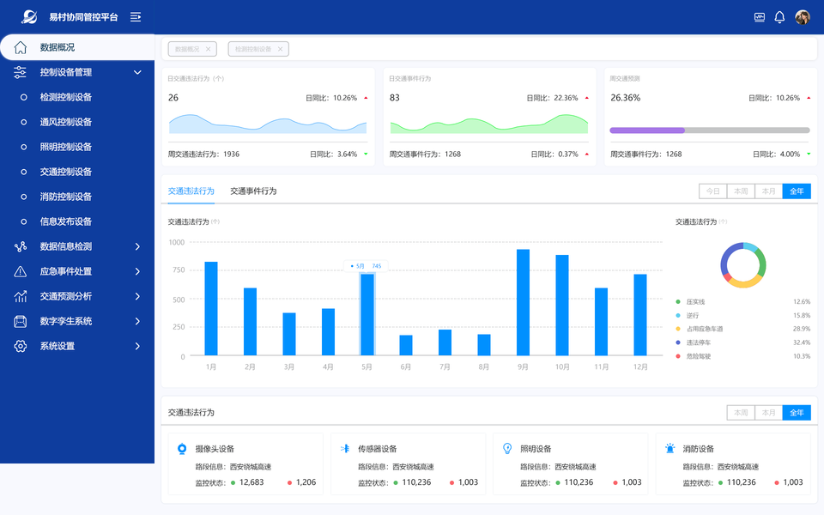The image size is (824, 515).
Task: Click the alarm icon on 消防设备 card
Action: tap(670, 448)
